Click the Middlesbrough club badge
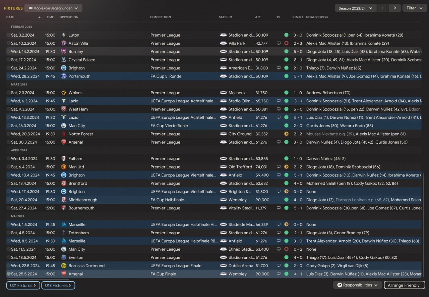 tap(64, 200)
